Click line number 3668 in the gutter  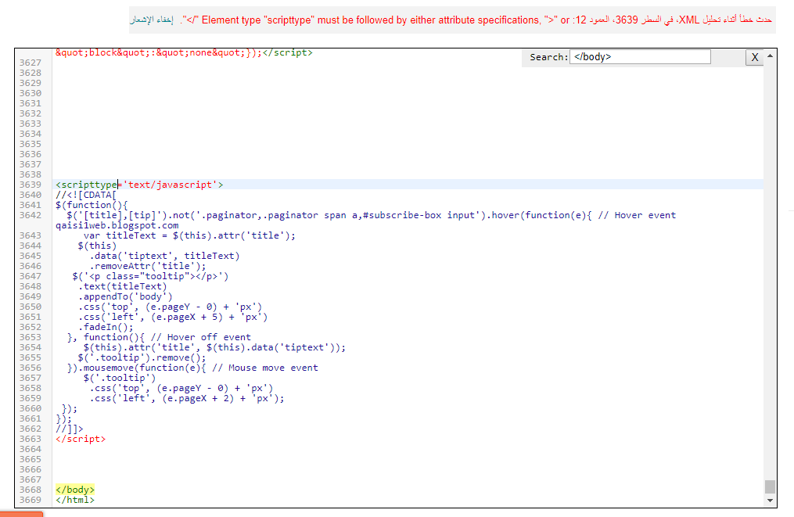[30, 490]
